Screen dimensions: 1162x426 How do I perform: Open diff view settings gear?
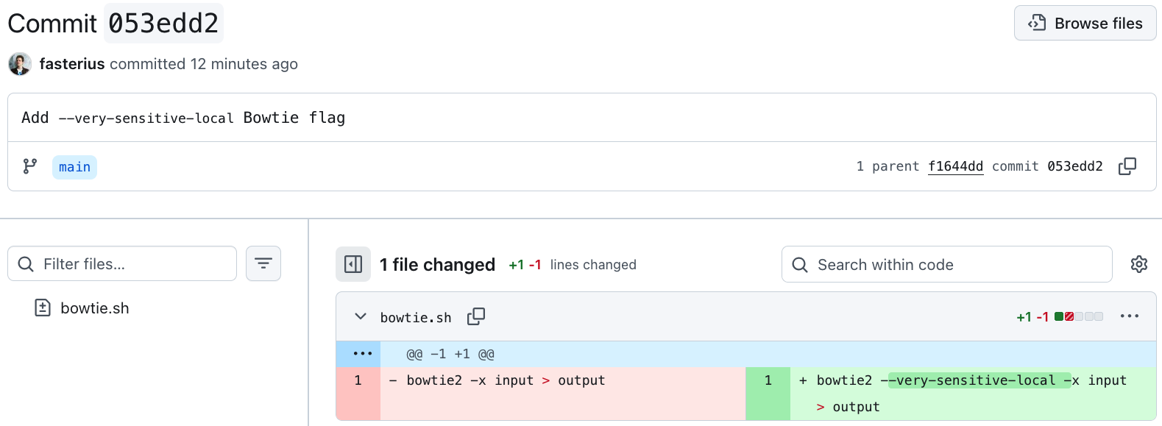[x=1138, y=264]
